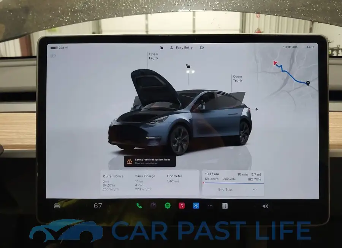
Task: Toggle the door lock icon above the car
Action: (188, 66)
